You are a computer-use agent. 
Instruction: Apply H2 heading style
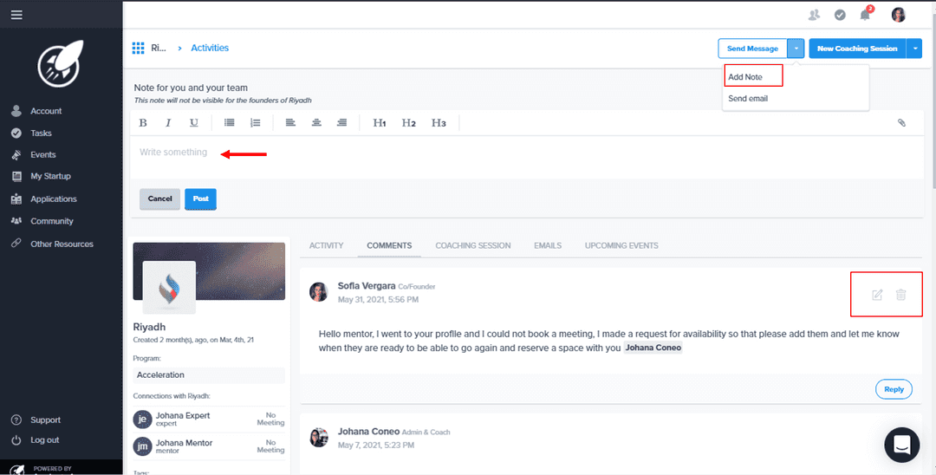pos(409,123)
